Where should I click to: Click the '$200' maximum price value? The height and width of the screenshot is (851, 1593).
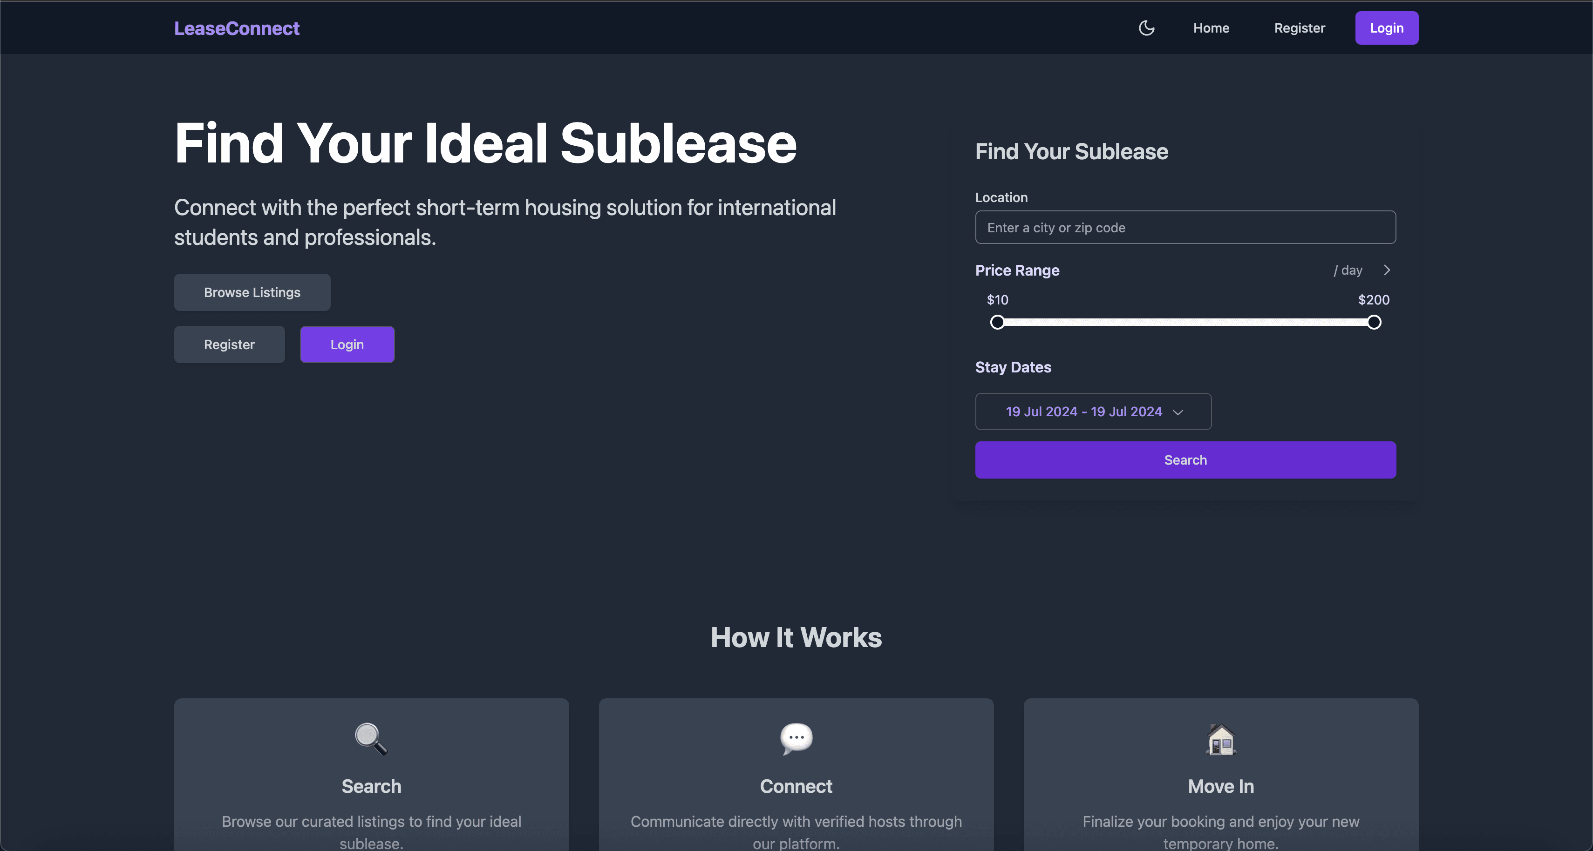[x=1374, y=300]
